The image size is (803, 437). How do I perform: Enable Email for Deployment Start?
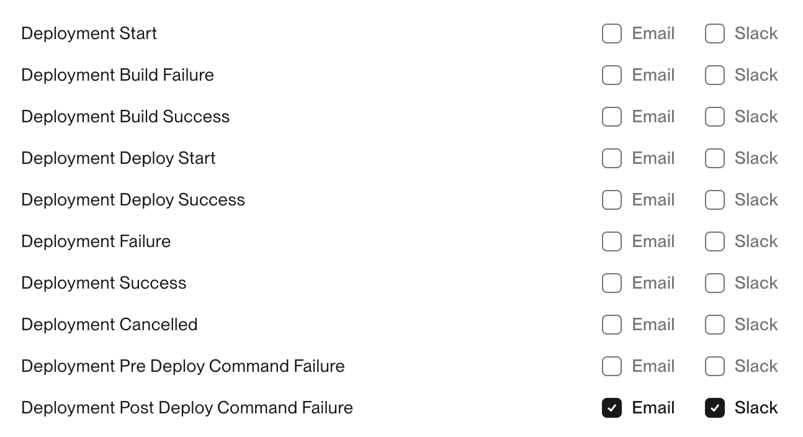(x=612, y=34)
